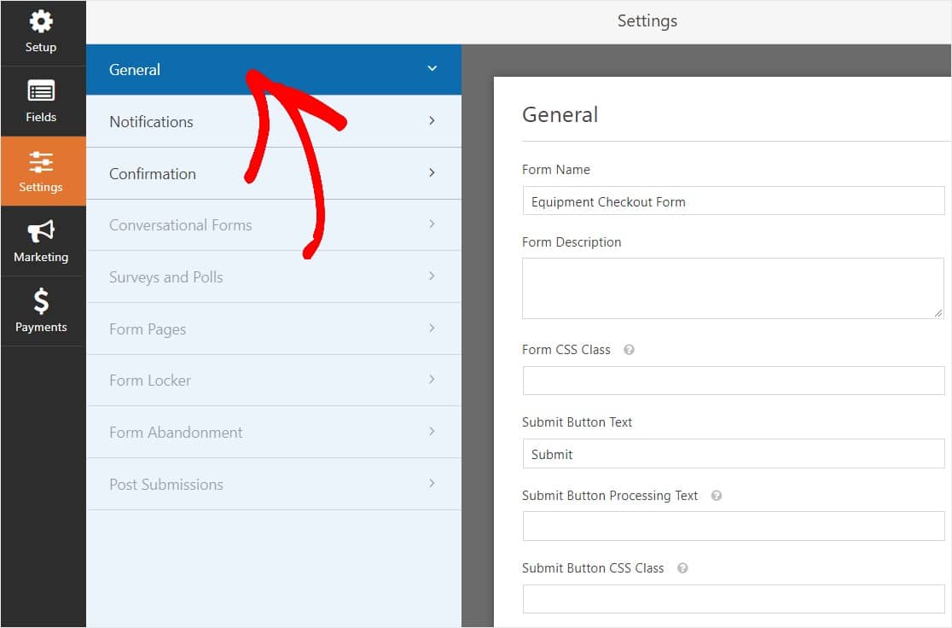Open the Payments dollar icon
The width and height of the screenshot is (952, 628).
click(x=41, y=300)
